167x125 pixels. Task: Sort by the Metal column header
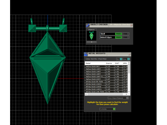(95, 63)
